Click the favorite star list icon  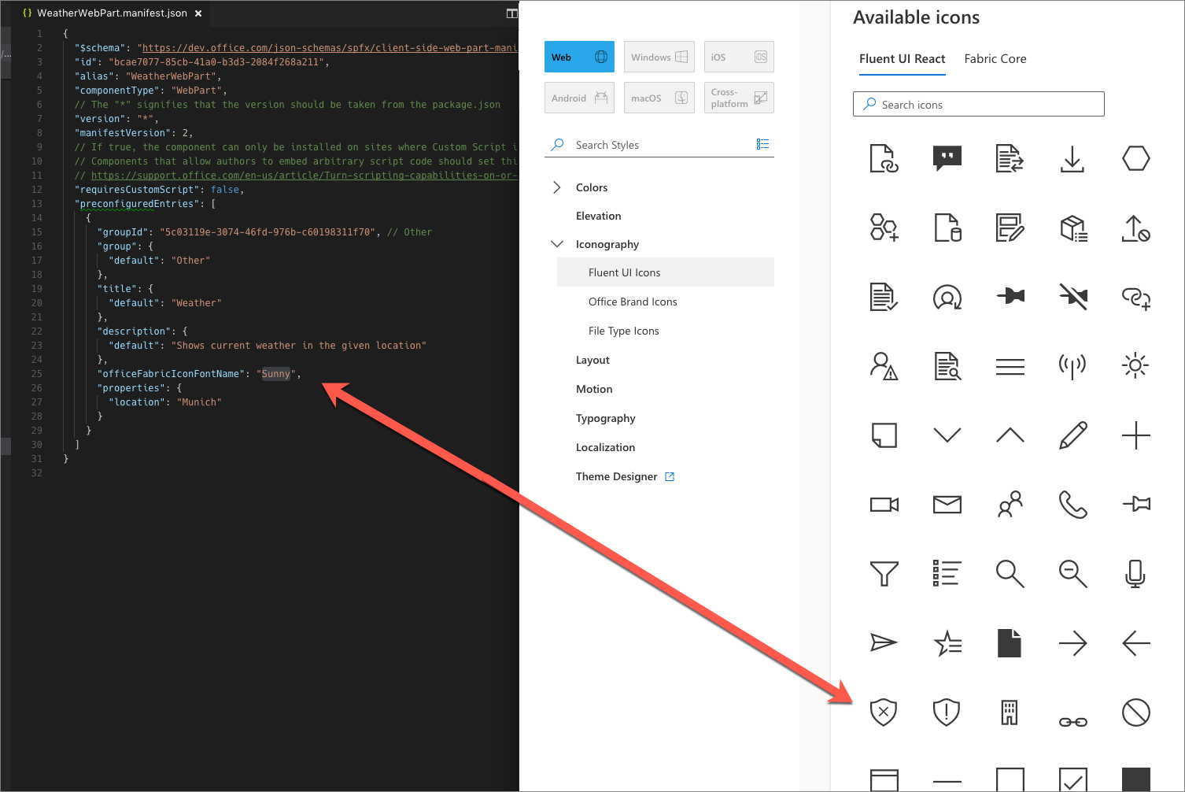[x=947, y=643]
